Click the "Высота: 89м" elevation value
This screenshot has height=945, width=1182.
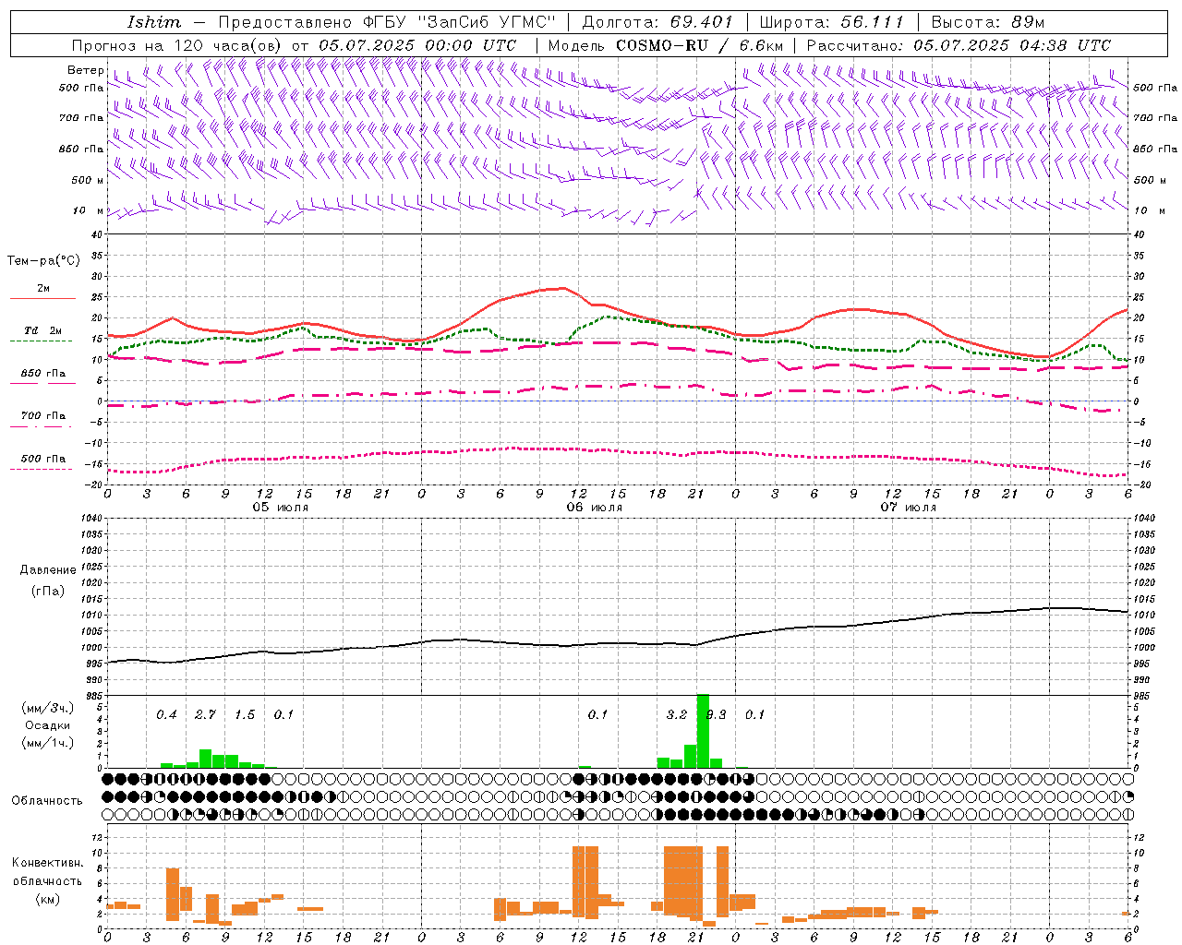pos(987,22)
